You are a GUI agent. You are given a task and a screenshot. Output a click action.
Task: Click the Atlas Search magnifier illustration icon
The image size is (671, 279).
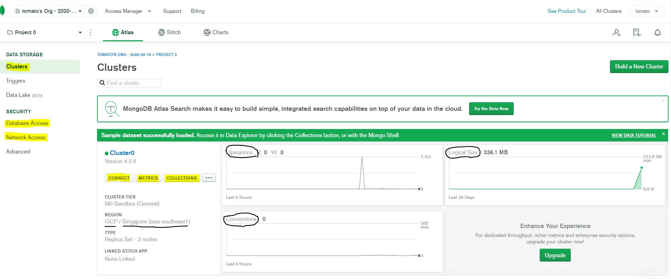pyautogui.click(x=112, y=109)
